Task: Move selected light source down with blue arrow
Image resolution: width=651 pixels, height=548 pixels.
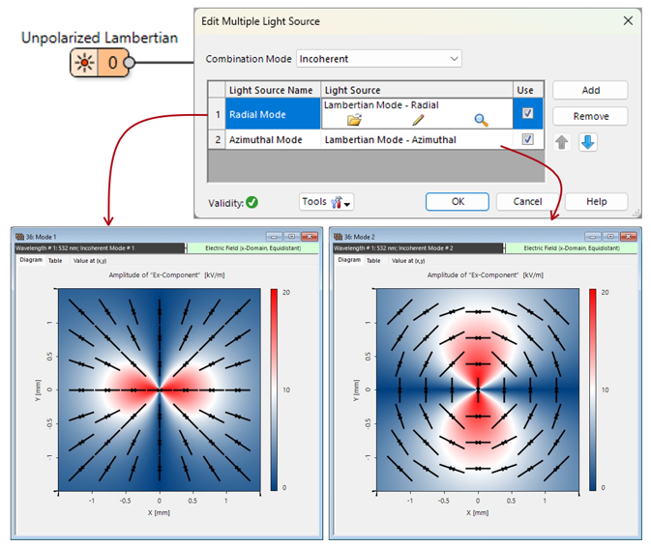Action: pyautogui.click(x=588, y=142)
